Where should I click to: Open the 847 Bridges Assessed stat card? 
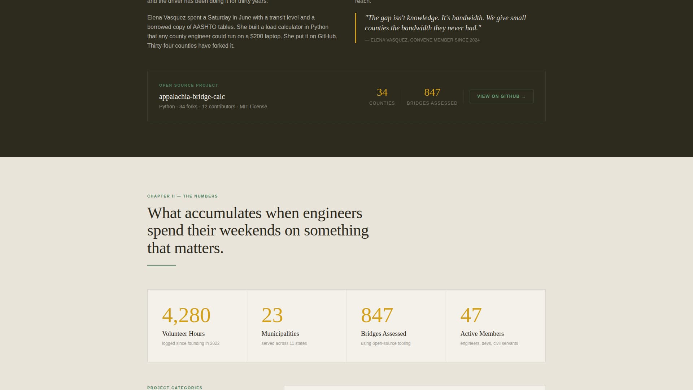click(x=396, y=325)
